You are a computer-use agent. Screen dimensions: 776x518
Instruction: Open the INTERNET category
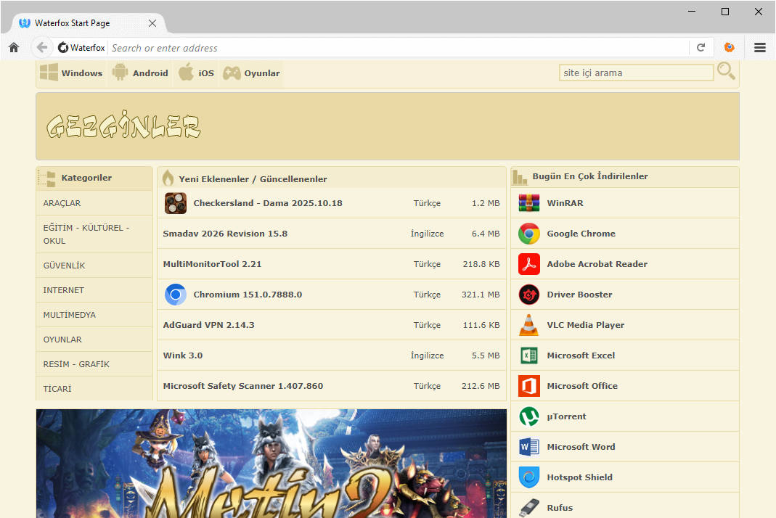click(x=94, y=290)
